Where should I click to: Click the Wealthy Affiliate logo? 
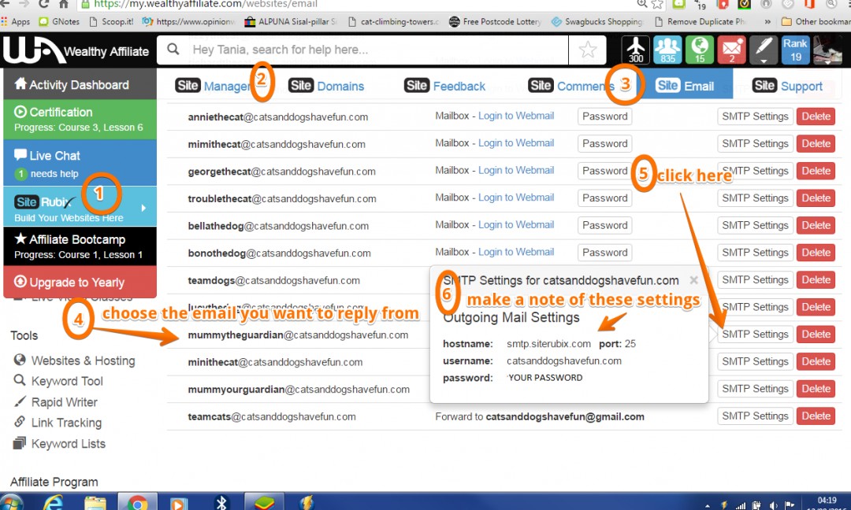76,50
